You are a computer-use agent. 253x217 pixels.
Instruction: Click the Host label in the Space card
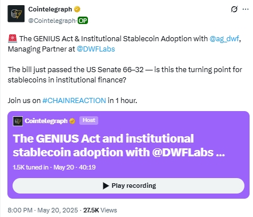[x=89, y=120]
